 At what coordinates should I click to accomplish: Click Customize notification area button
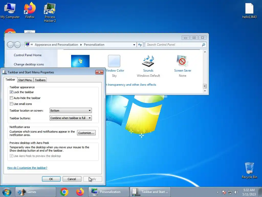coord(86,133)
